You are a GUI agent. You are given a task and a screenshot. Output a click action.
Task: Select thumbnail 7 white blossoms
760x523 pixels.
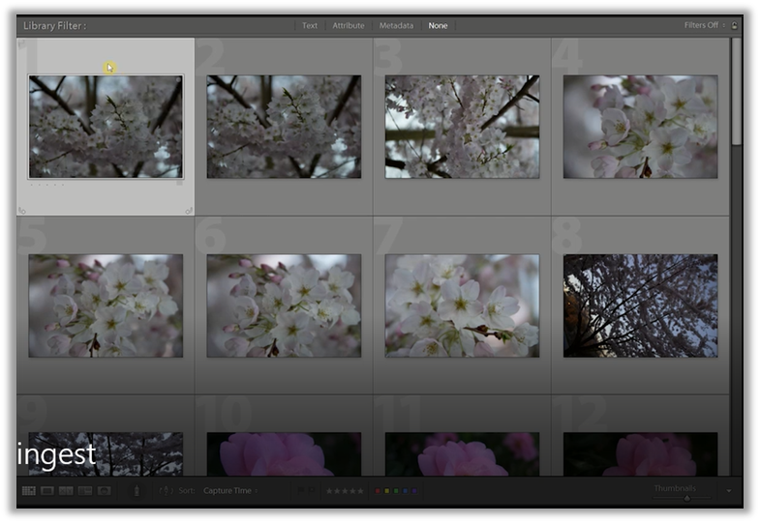462,305
